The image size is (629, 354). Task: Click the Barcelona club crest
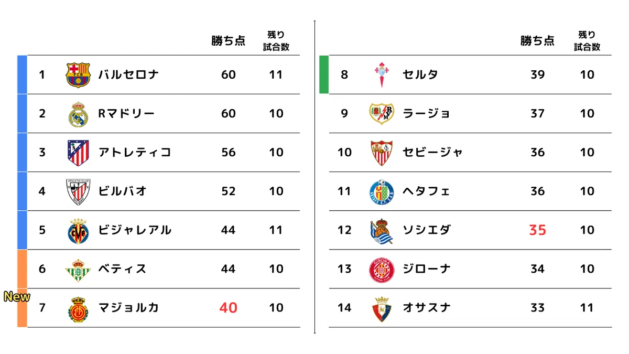point(78,75)
